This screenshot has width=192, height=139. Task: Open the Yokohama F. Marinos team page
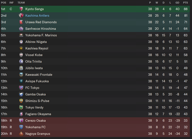41,35
